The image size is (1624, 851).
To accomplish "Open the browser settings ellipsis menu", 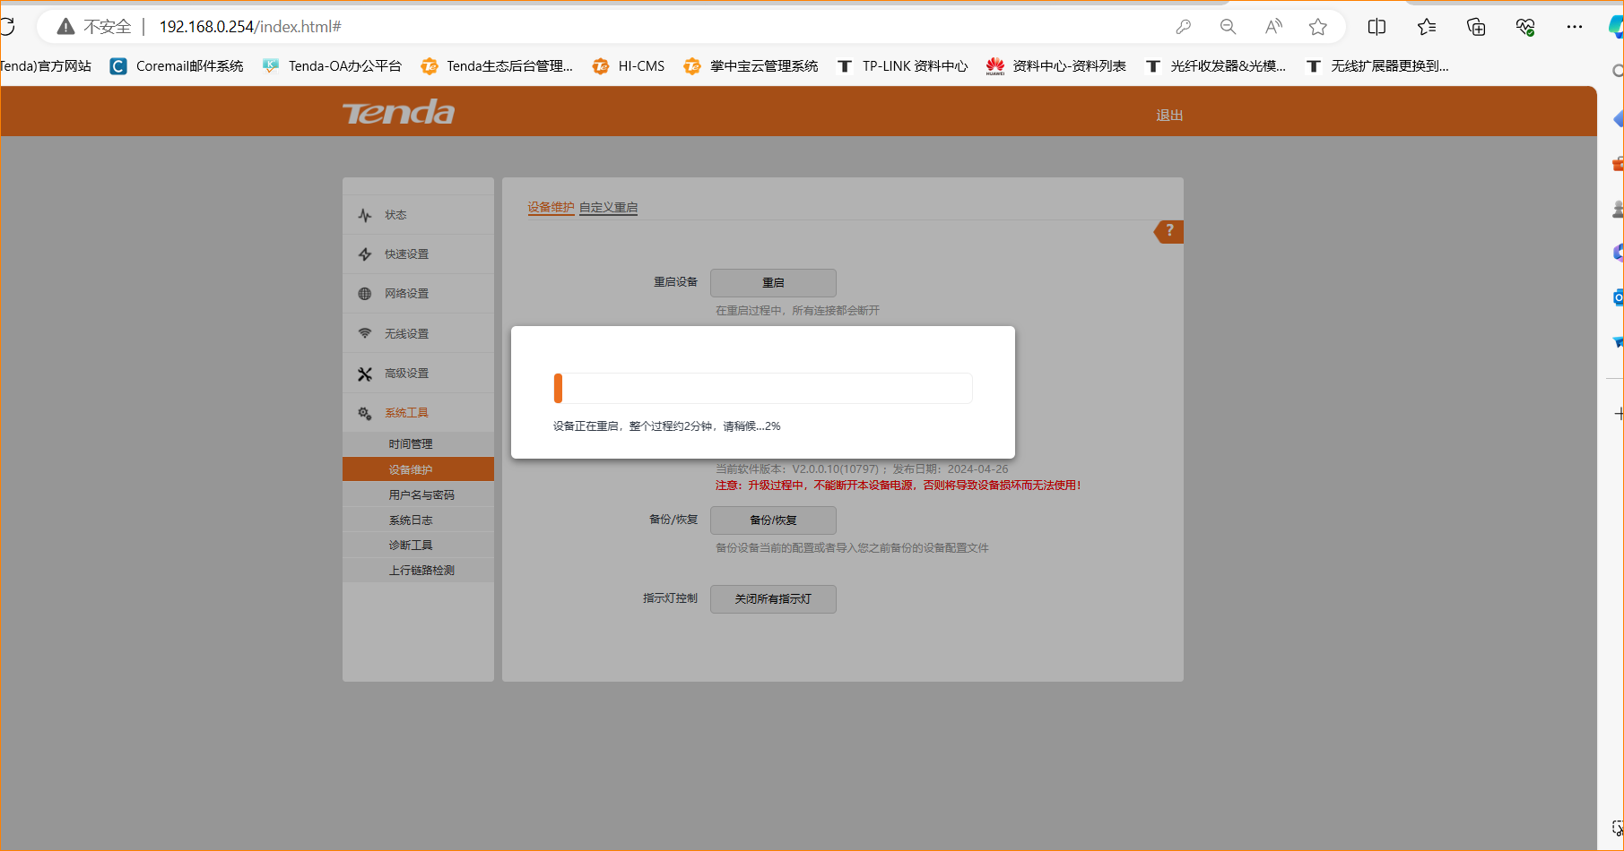I will pos(1575,27).
